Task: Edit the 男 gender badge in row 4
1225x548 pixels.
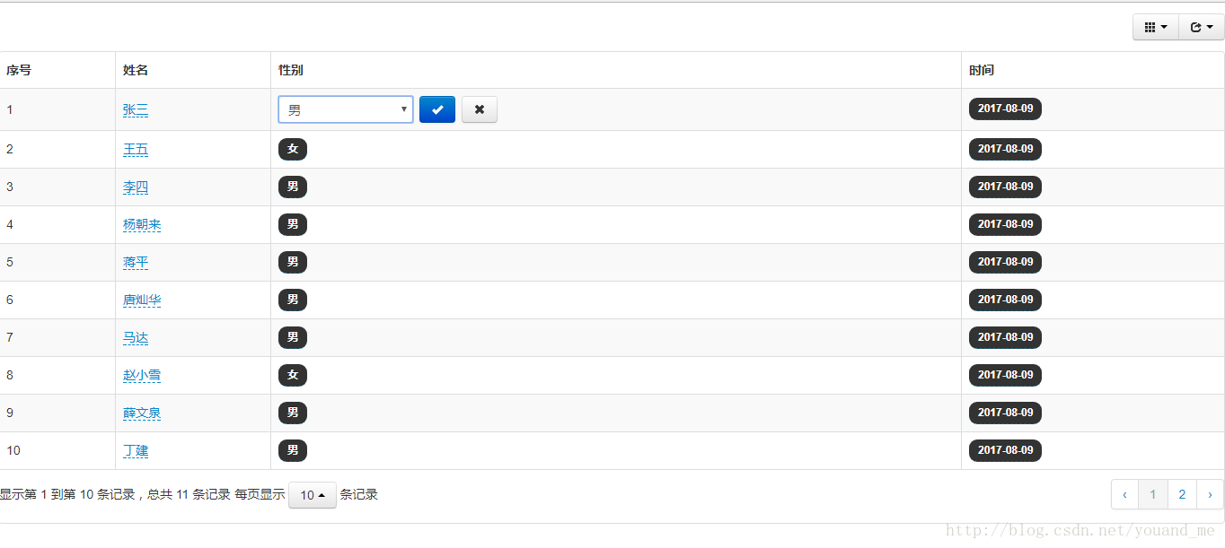Action: pos(293,224)
